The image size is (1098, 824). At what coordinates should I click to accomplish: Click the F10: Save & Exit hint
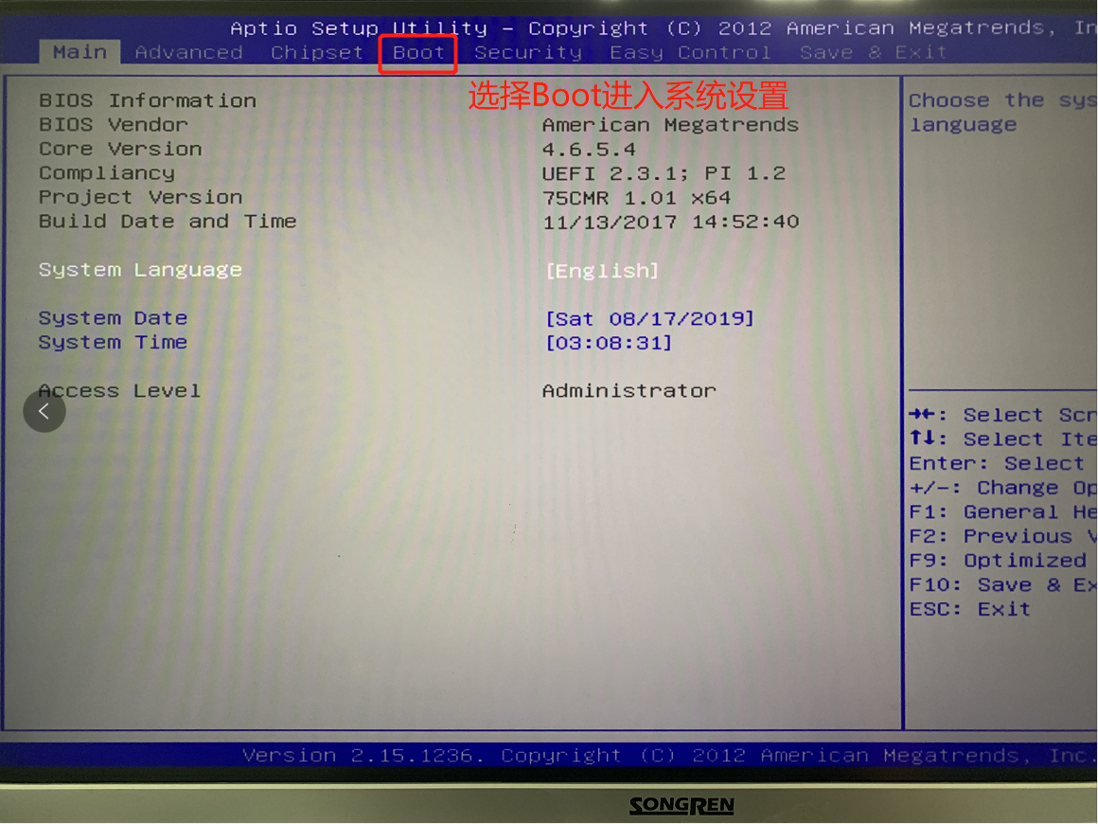click(1002, 585)
